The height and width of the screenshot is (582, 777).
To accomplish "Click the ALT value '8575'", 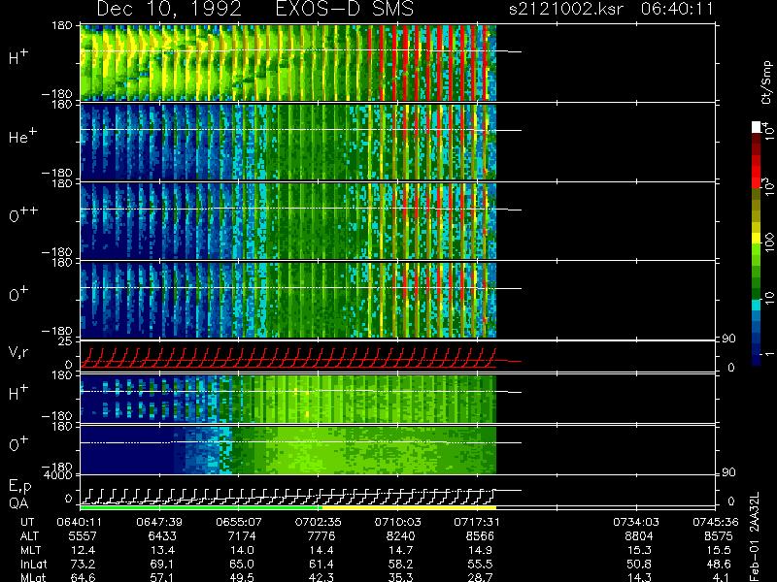I will [719, 536].
